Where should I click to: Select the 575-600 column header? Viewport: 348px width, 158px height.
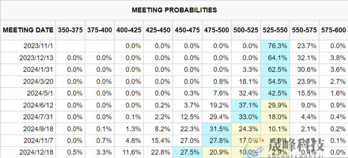[x=333, y=30]
